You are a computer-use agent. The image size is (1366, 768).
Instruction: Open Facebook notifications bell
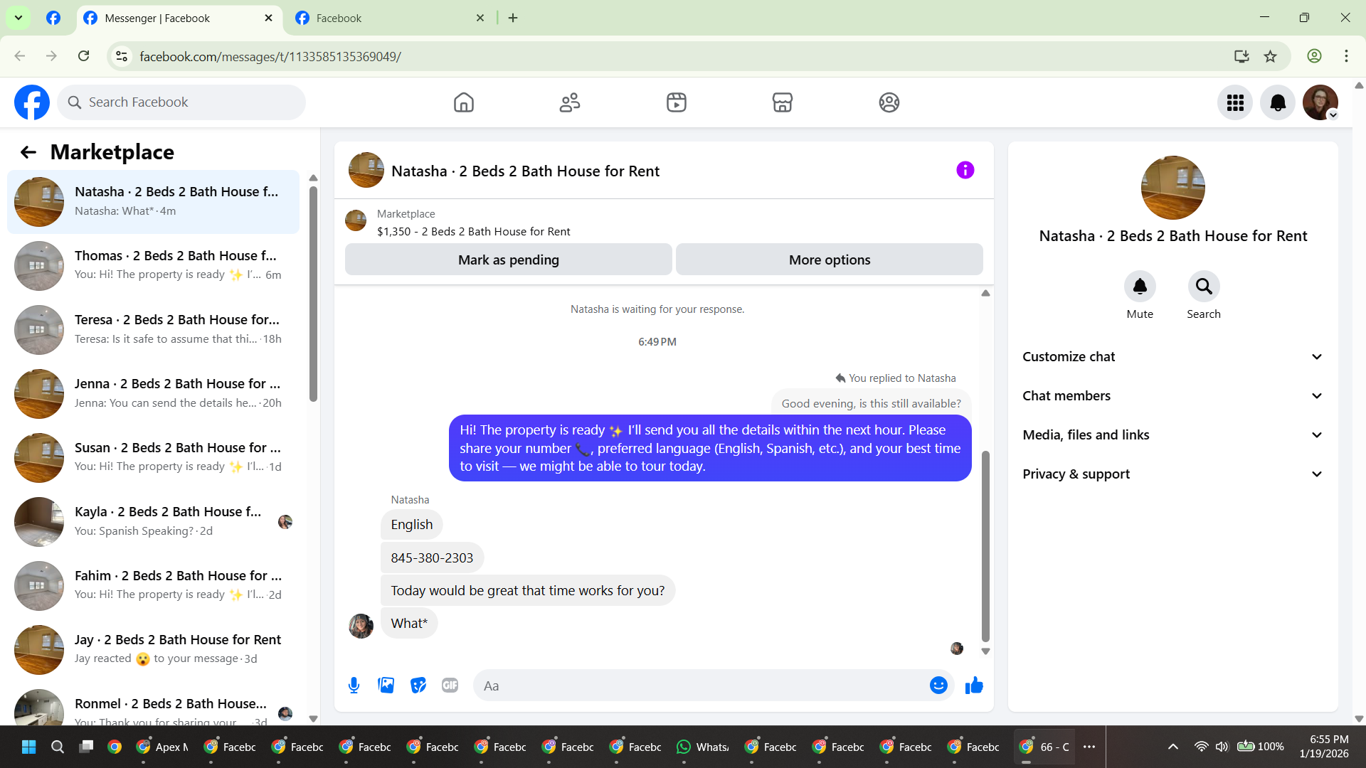point(1278,102)
